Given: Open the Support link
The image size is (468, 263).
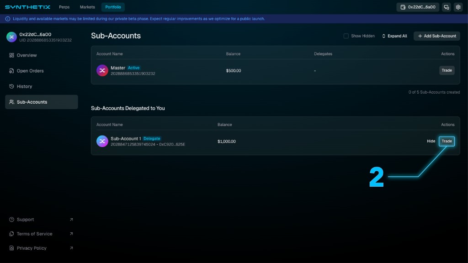Looking at the screenshot, I should point(24,219).
